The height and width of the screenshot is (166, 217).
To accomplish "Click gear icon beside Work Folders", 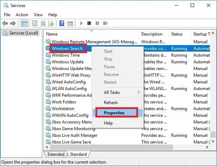I will (48, 102).
